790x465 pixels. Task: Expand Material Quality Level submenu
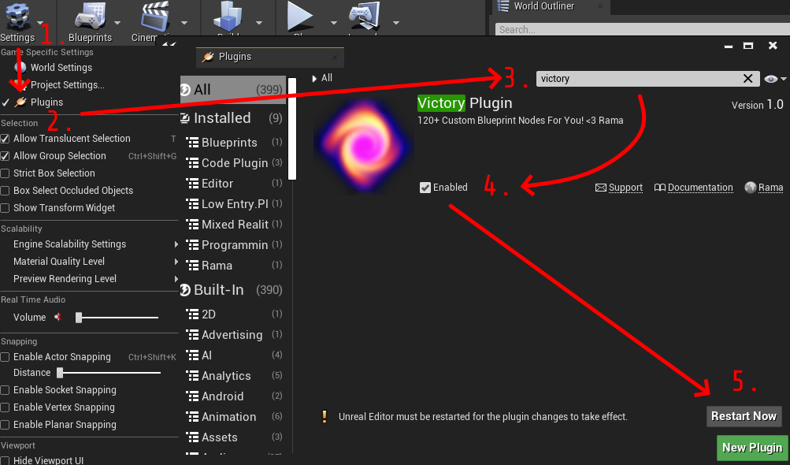click(176, 261)
